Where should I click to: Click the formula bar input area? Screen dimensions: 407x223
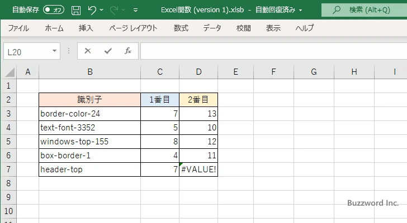pyautogui.click(x=274, y=51)
